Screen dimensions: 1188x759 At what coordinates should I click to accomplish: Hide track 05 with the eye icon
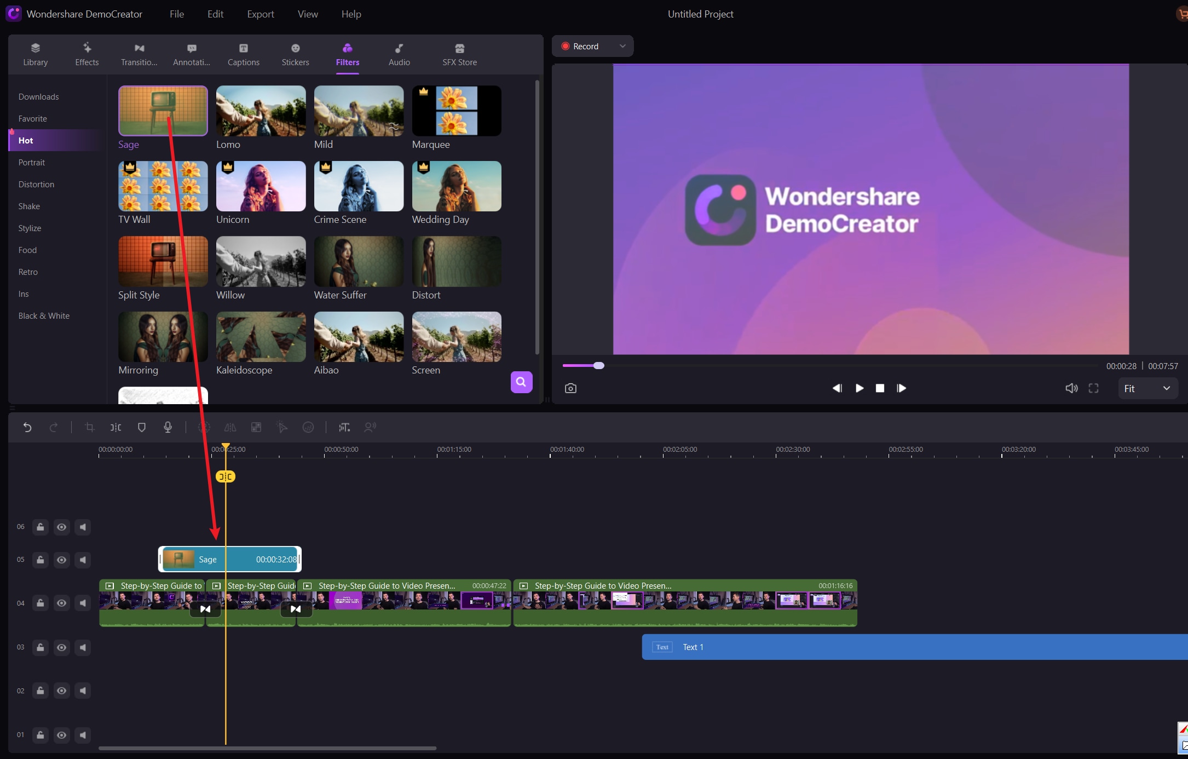(x=62, y=560)
